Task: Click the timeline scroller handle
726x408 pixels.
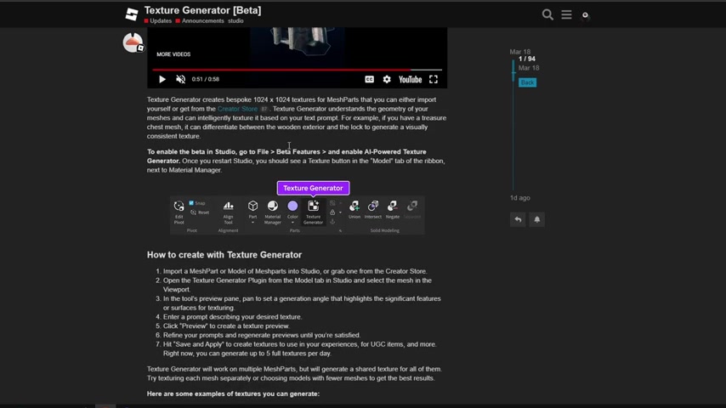Action: (x=513, y=71)
